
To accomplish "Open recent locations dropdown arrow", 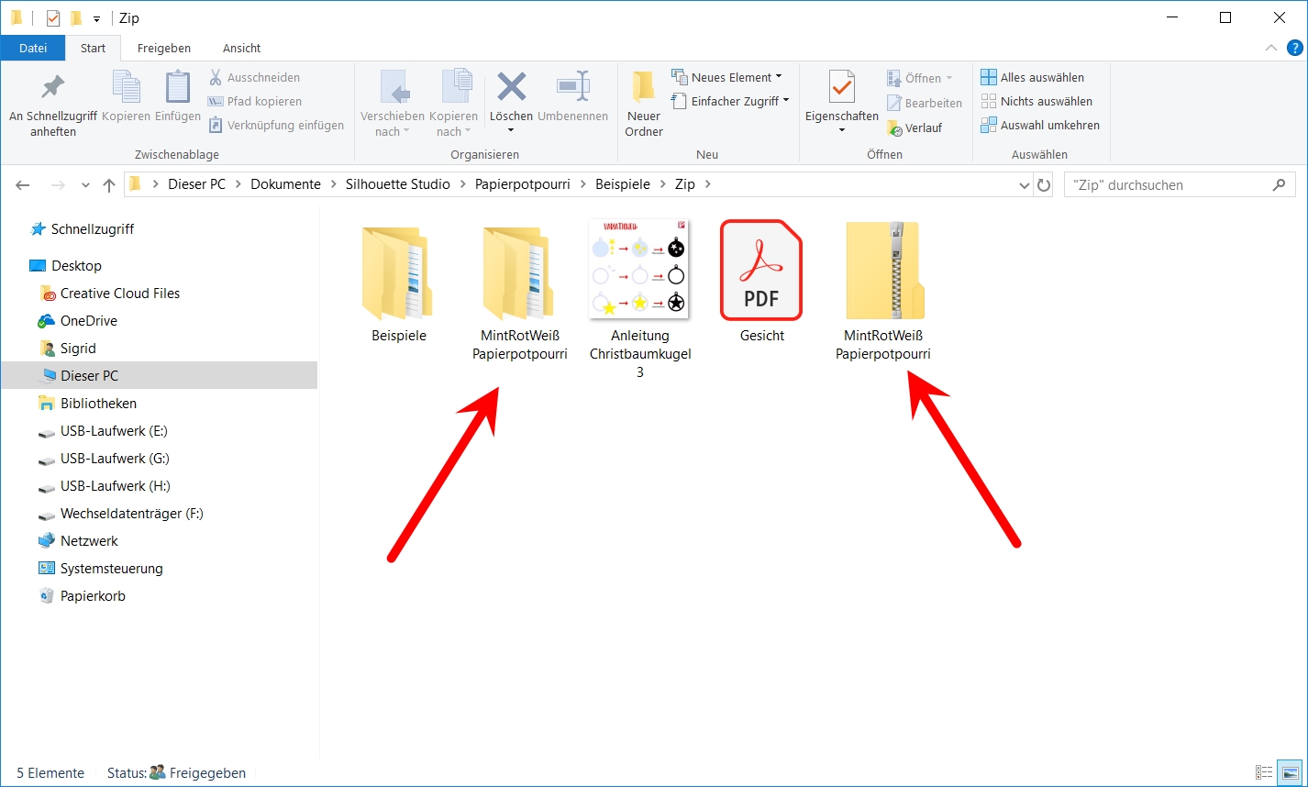I will pyautogui.click(x=86, y=185).
